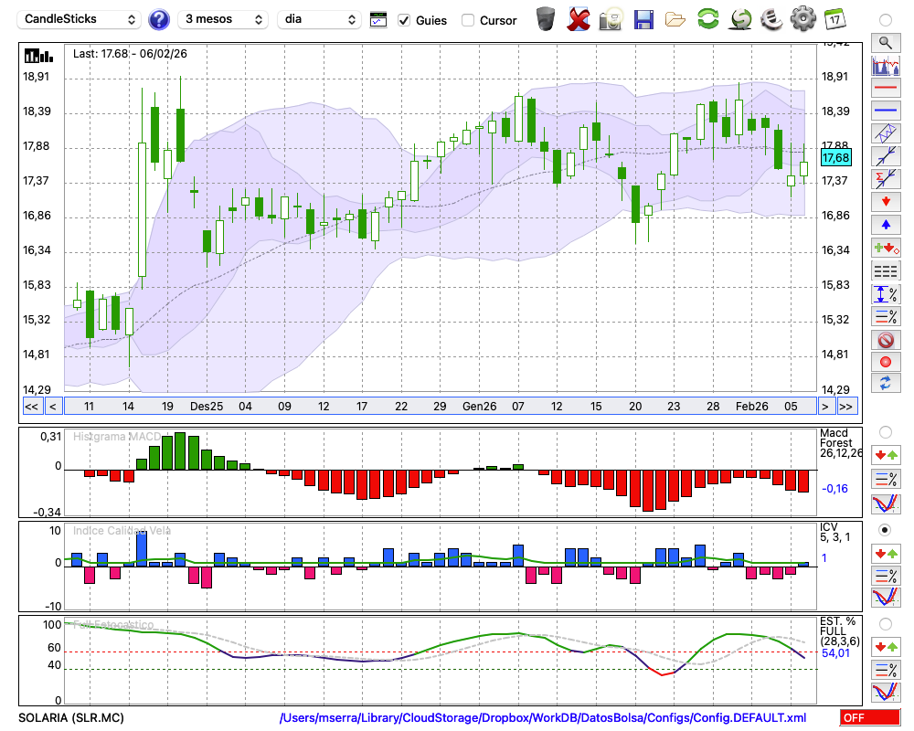Enable the Cursor checkbox
The height and width of the screenshot is (731, 914).
coord(467,20)
